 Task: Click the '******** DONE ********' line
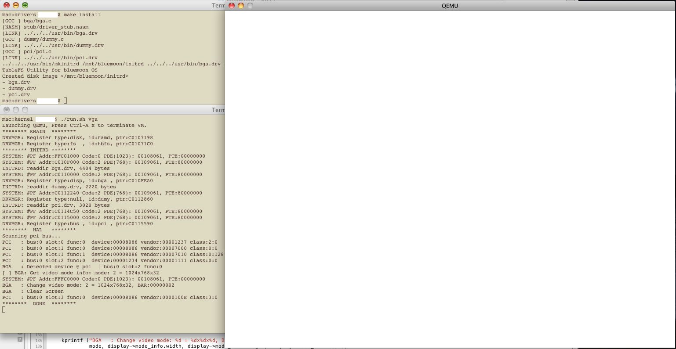point(39,303)
